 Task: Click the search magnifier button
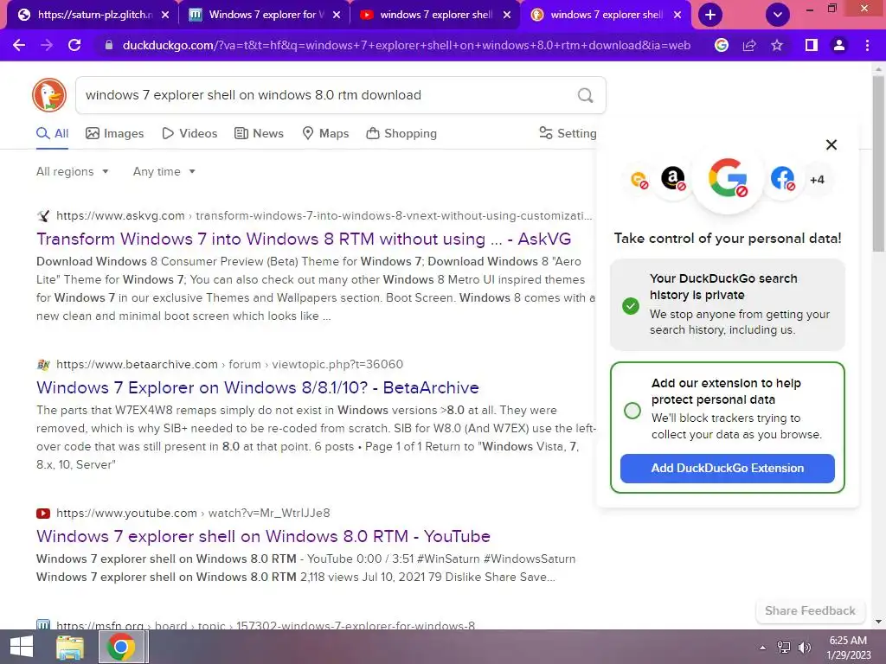586,95
